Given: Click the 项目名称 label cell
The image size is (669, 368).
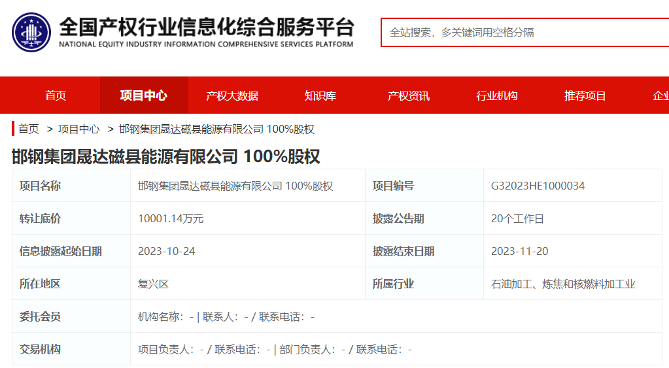Looking at the screenshot, I should 71,186.
